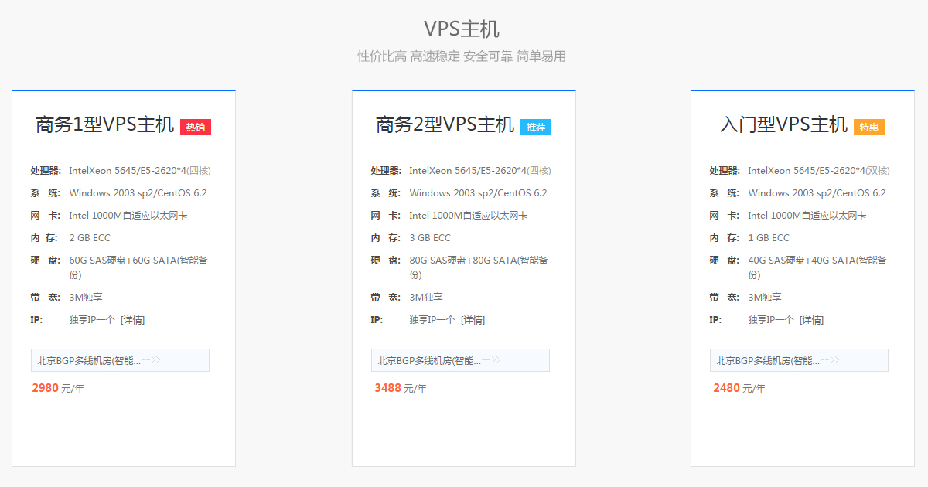The width and height of the screenshot is (928, 487).
Task: Click Intel 1000M自适应以太网卡 in 商务2型 card
Action: [469, 216]
